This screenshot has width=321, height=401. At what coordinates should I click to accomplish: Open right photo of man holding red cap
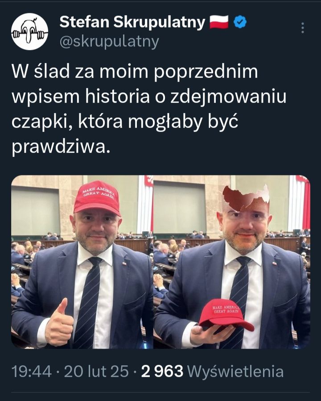coord(232,262)
